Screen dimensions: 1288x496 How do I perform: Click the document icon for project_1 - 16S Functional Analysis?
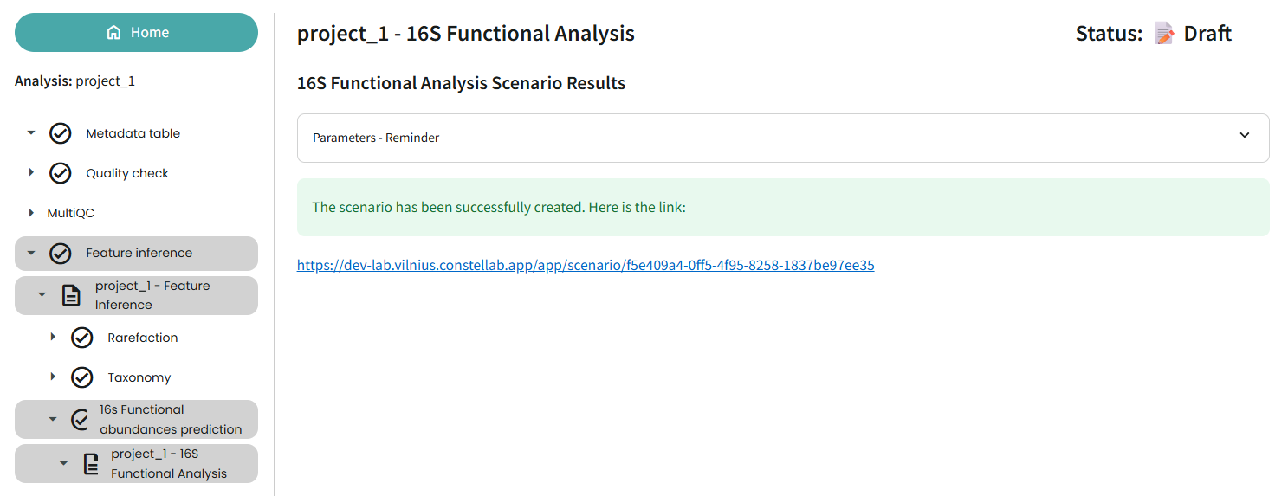coord(91,464)
